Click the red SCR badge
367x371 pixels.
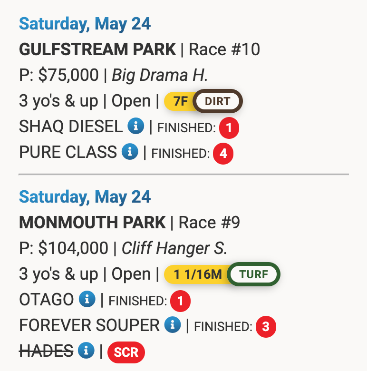[126, 352]
